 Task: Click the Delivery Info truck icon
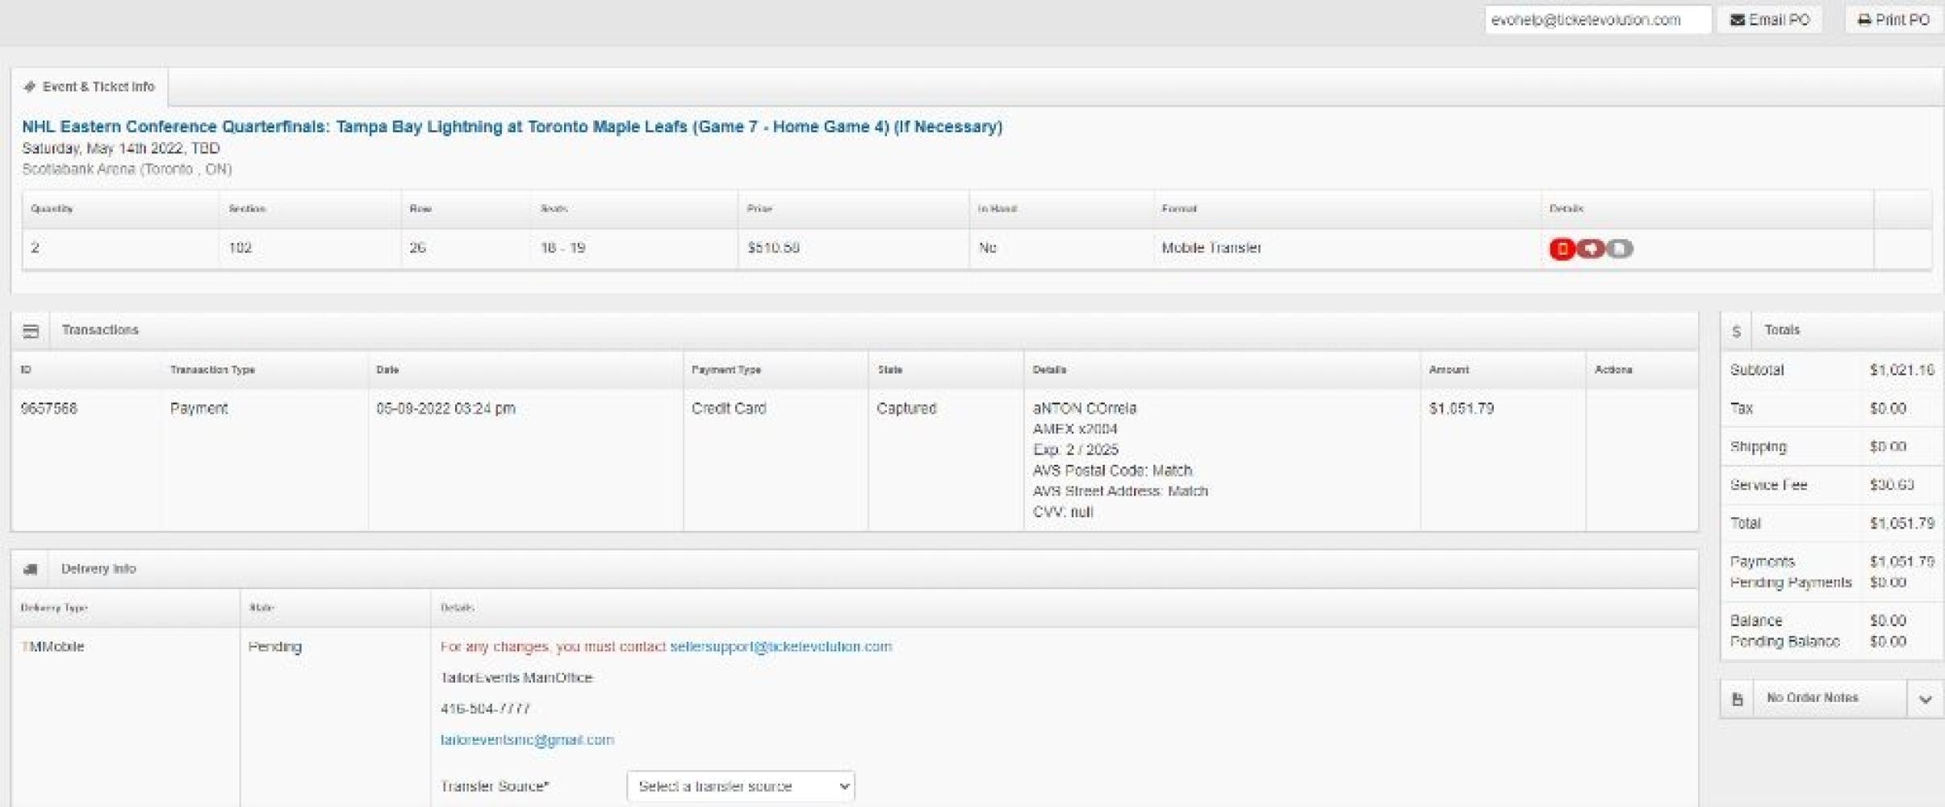(x=31, y=569)
